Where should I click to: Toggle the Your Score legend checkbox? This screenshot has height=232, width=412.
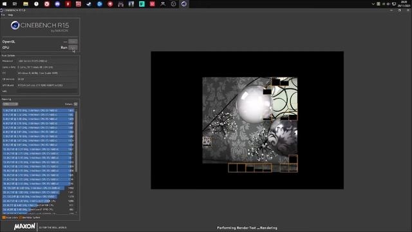click(x=4, y=218)
